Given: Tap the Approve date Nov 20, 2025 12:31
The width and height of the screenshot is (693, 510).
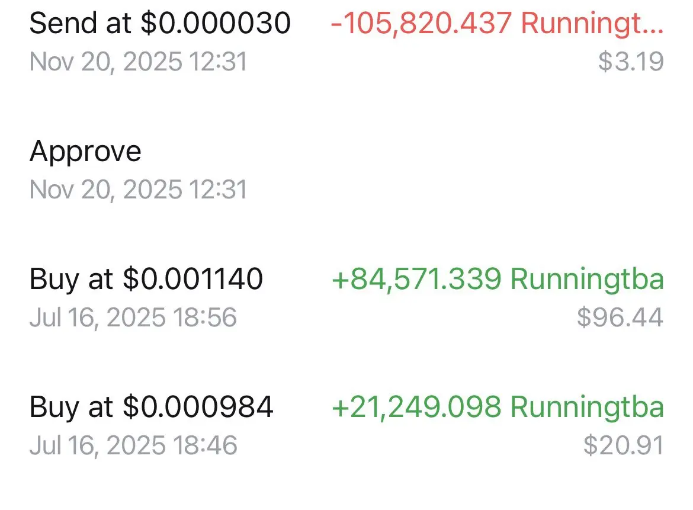Looking at the screenshot, I should (139, 190).
